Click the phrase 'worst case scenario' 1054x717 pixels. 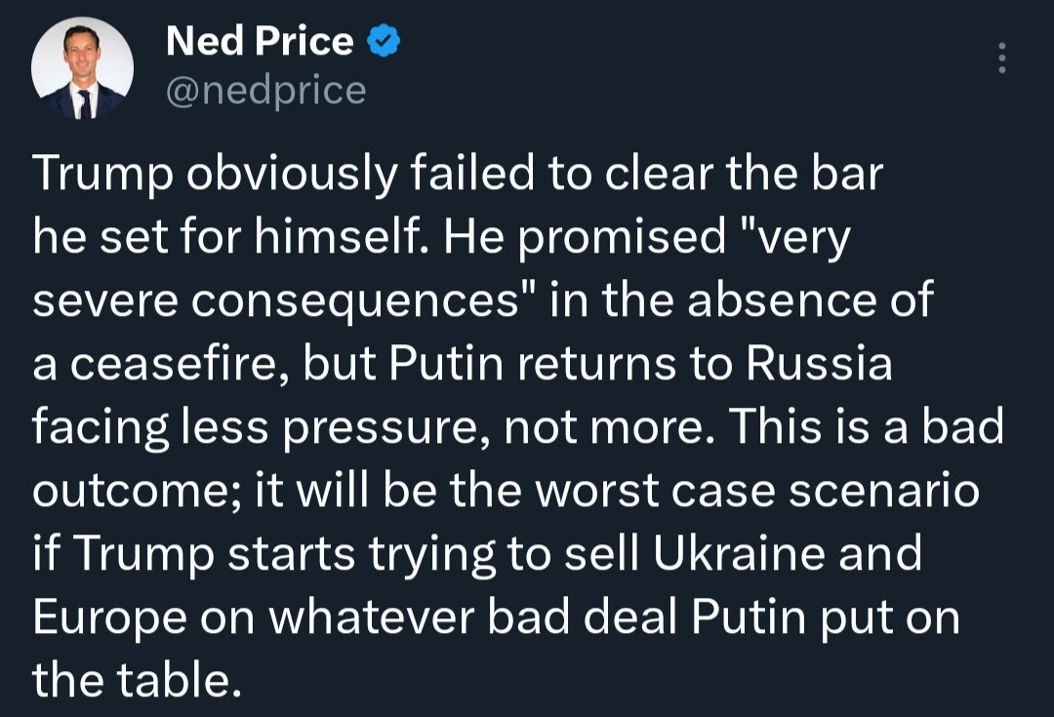[x=757, y=491]
